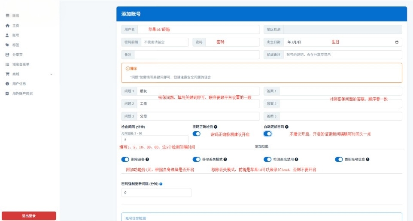Click help icon next to 自动更新密码
The height and width of the screenshot is (221, 413).
pyautogui.click(x=287, y=127)
